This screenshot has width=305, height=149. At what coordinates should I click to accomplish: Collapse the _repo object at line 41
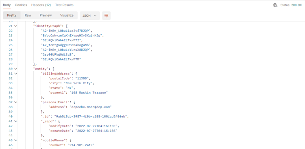[15, 121]
